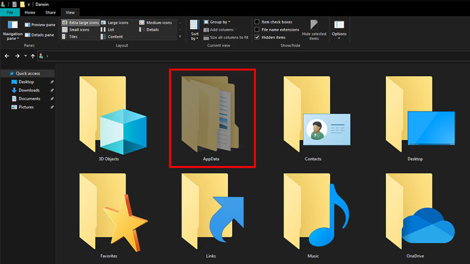
Task: Expand the layout gallery more arrow
Action: click(x=180, y=36)
